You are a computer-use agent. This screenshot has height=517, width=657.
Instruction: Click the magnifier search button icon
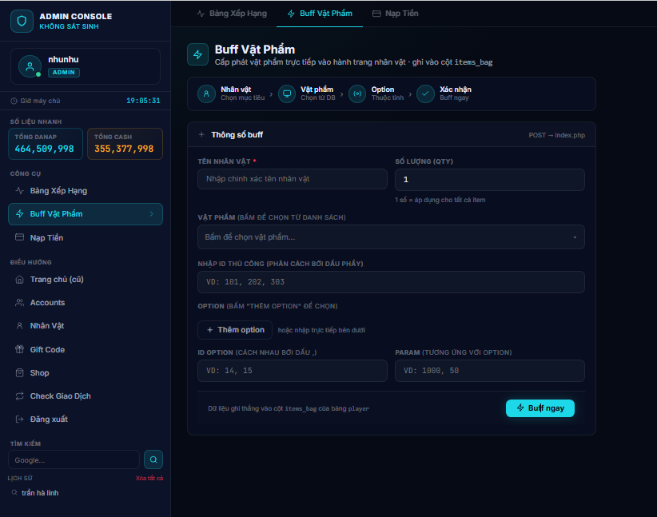(x=153, y=459)
